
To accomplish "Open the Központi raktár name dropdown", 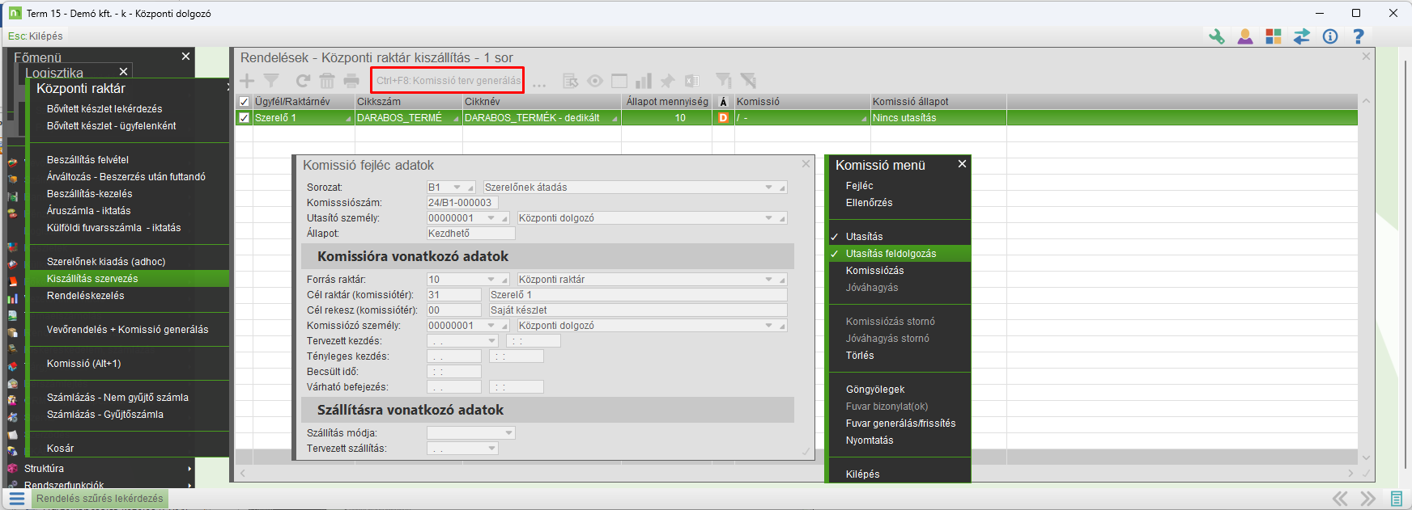I will (x=769, y=280).
